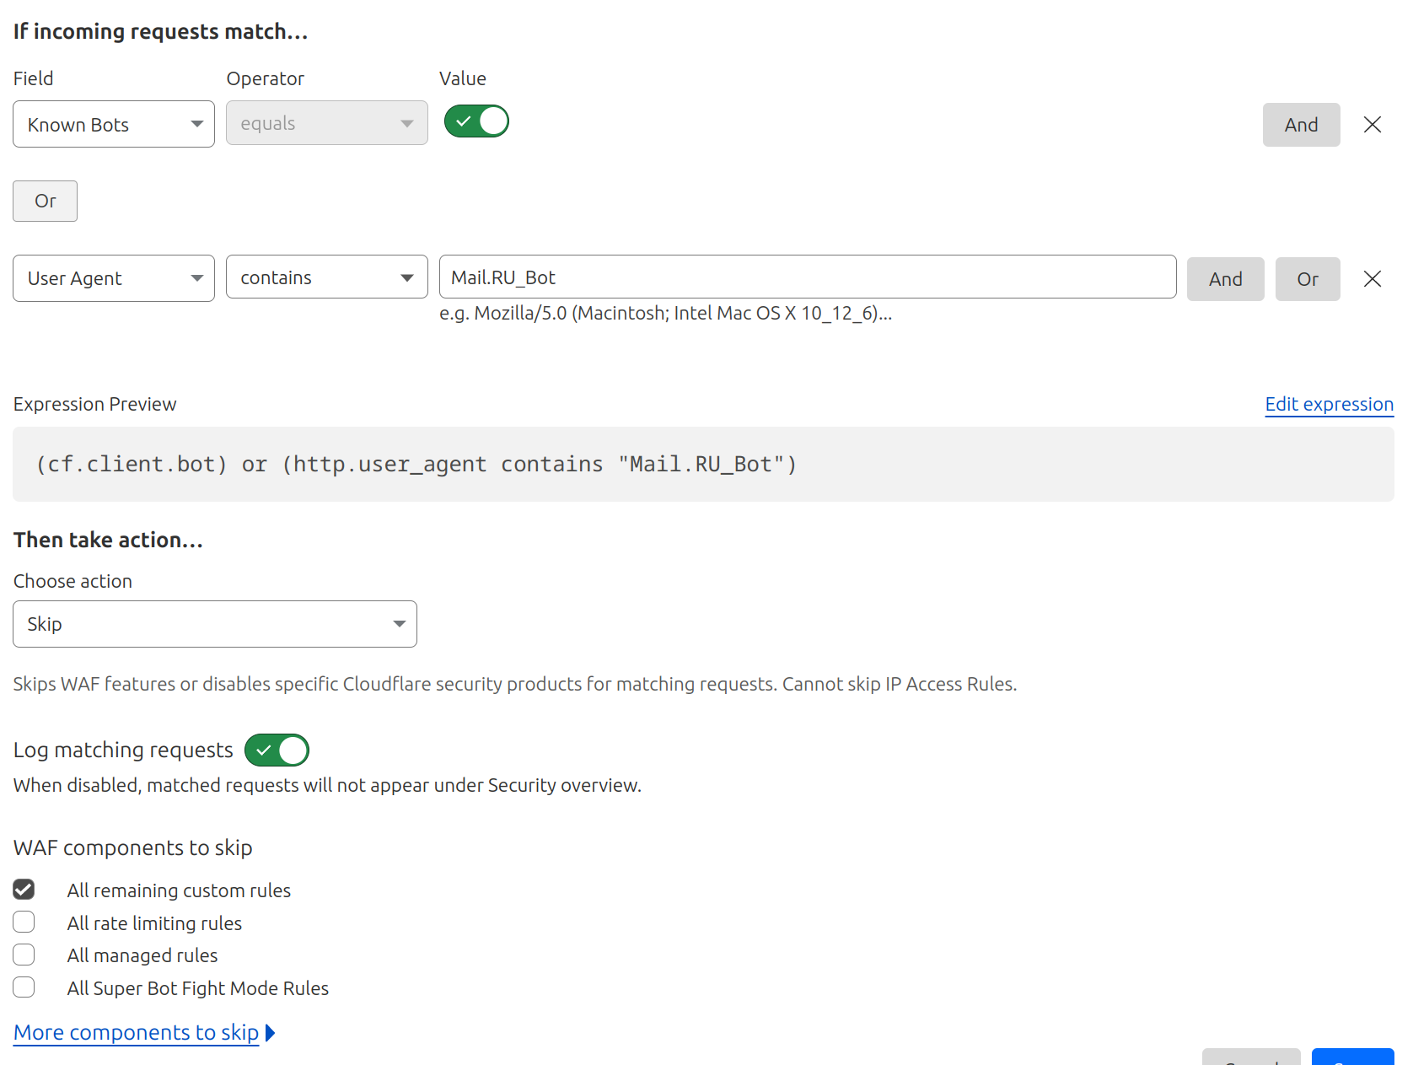Open the Known Bots field dropdown
Screen dimensions: 1413x1065
tap(114, 125)
